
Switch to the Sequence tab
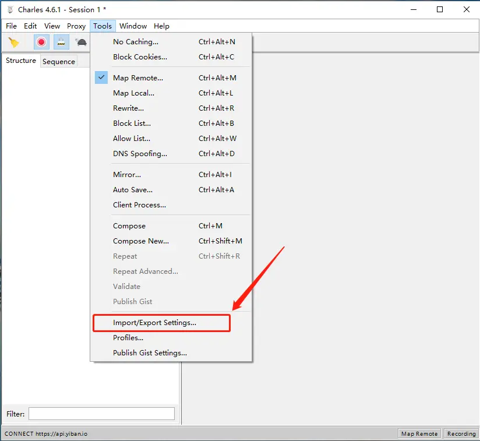click(x=59, y=62)
